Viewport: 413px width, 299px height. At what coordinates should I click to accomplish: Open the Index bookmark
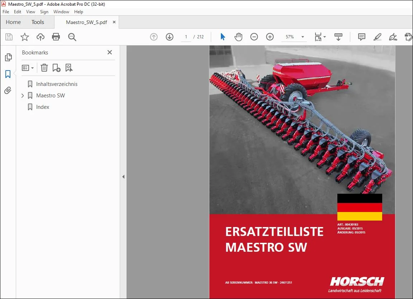point(42,107)
